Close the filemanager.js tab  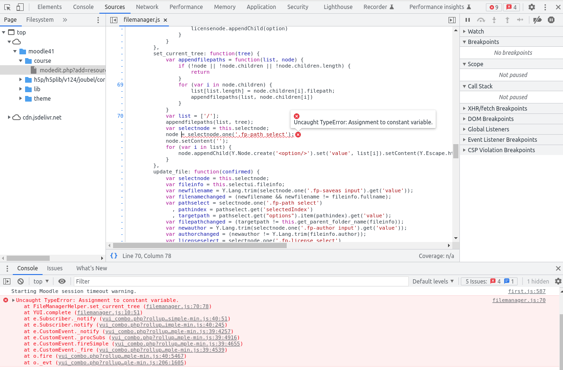point(166,20)
